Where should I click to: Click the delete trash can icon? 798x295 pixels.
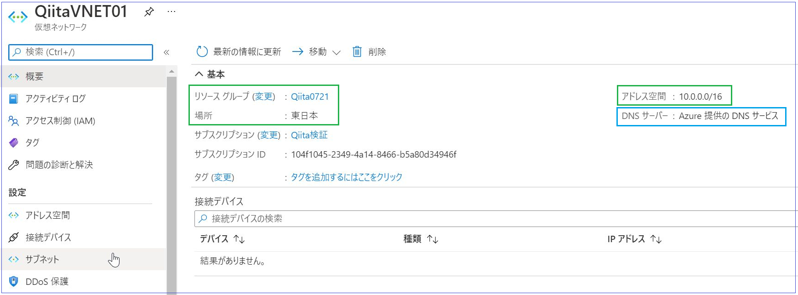click(357, 52)
